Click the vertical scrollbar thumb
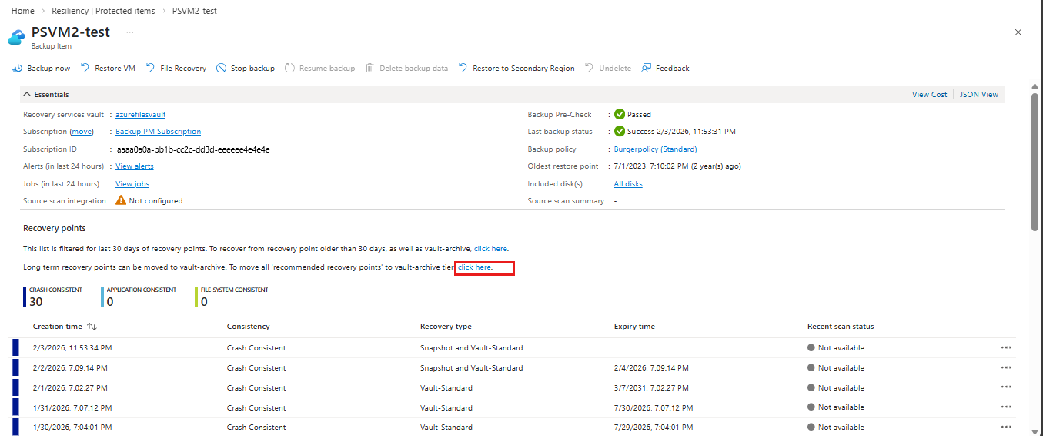Image resolution: width=1043 pixels, height=436 pixels. [x=1035, y=162]
